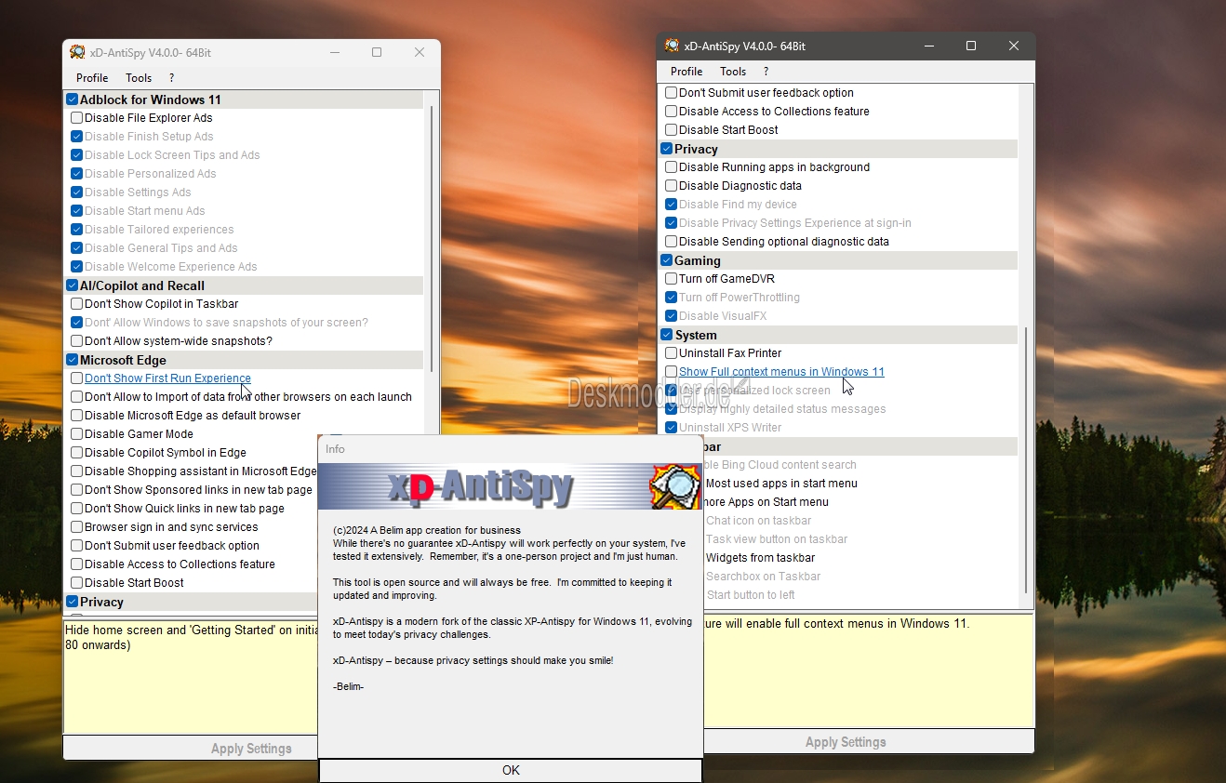1226x783 pixels.
Task: Open the Profile menu in left window
Action: click(92, 78)
